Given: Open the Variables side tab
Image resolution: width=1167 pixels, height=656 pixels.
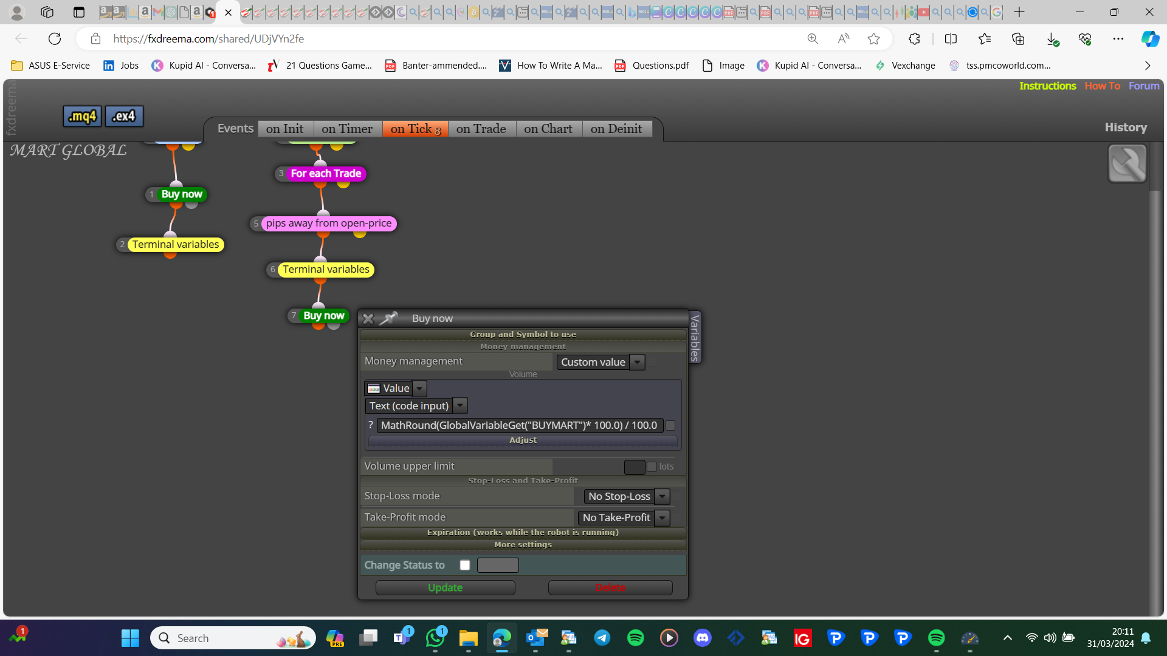Looking at the screenshot, I should 695,337.
